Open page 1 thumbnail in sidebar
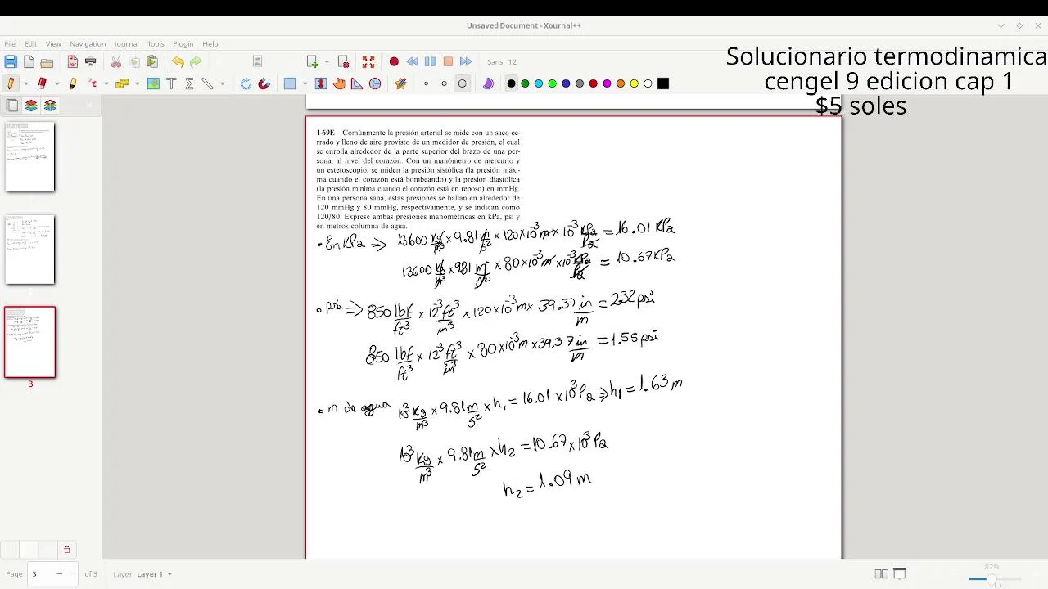This screenshot has width=1048, height=589. click(x=30, y=157)
